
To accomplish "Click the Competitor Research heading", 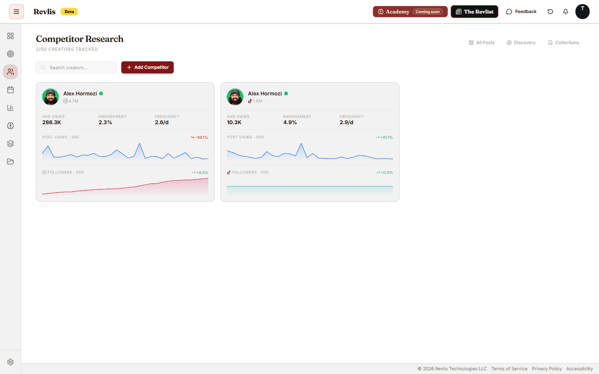I will pyautogui.click(x=80, y=39).
